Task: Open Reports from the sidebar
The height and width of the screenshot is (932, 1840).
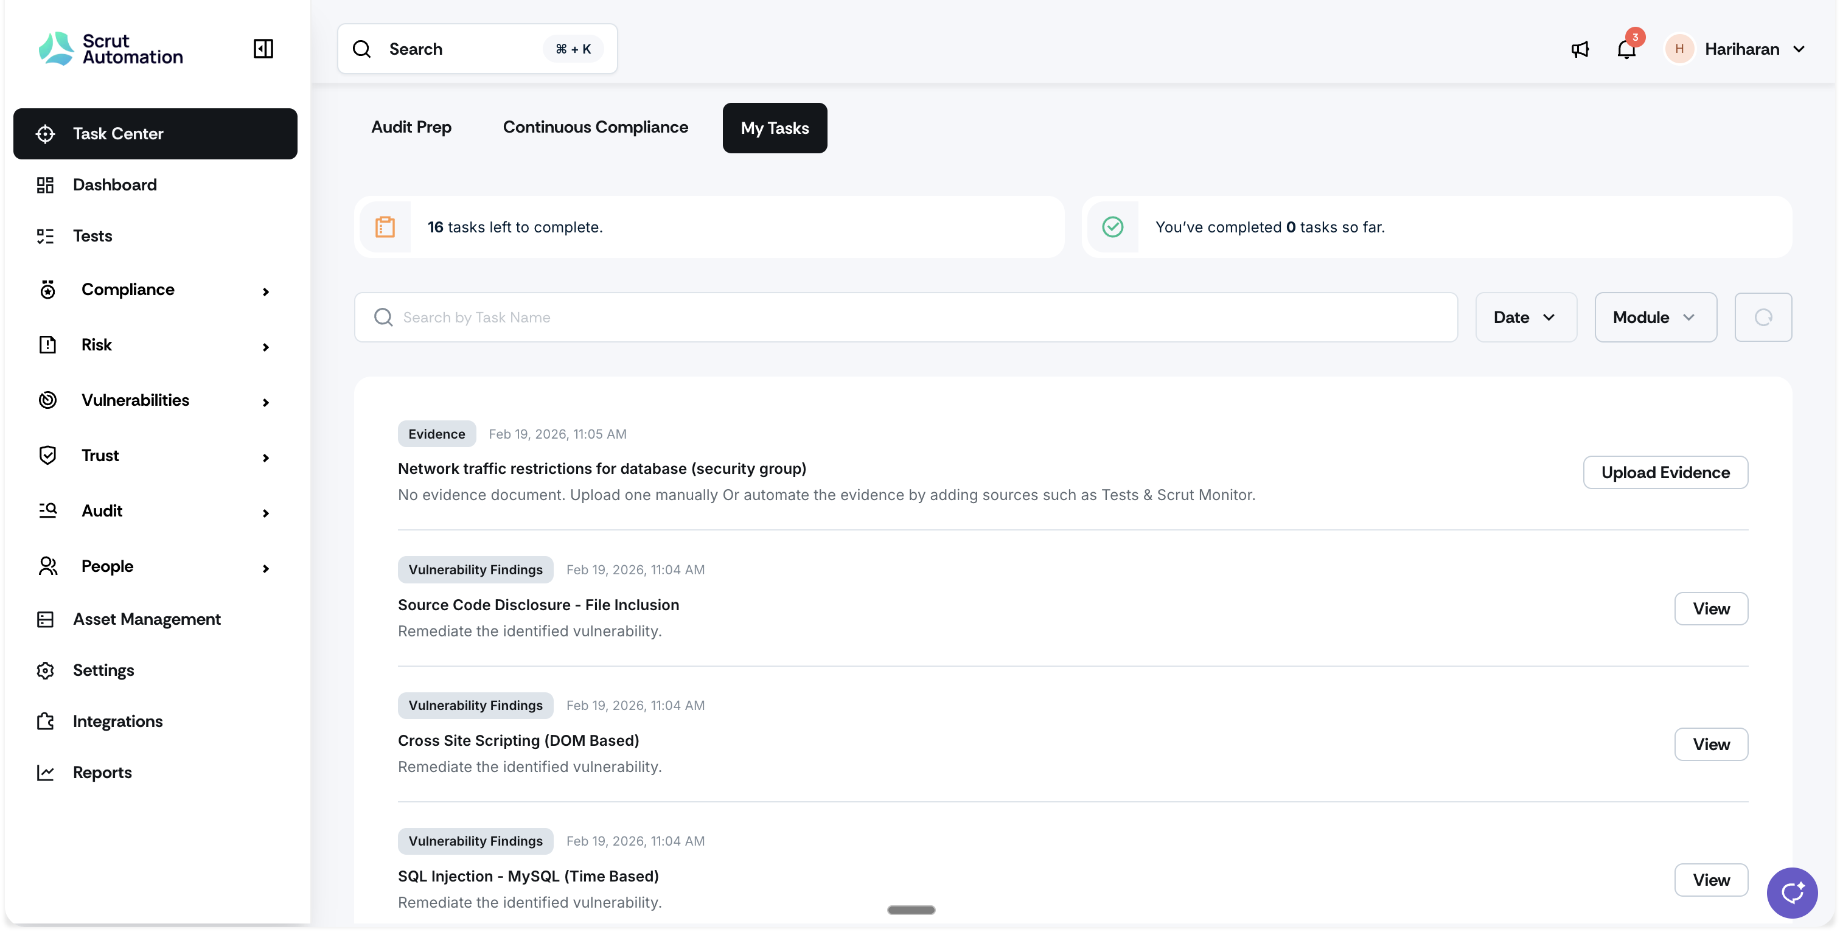Action: [x=102, y=772]
